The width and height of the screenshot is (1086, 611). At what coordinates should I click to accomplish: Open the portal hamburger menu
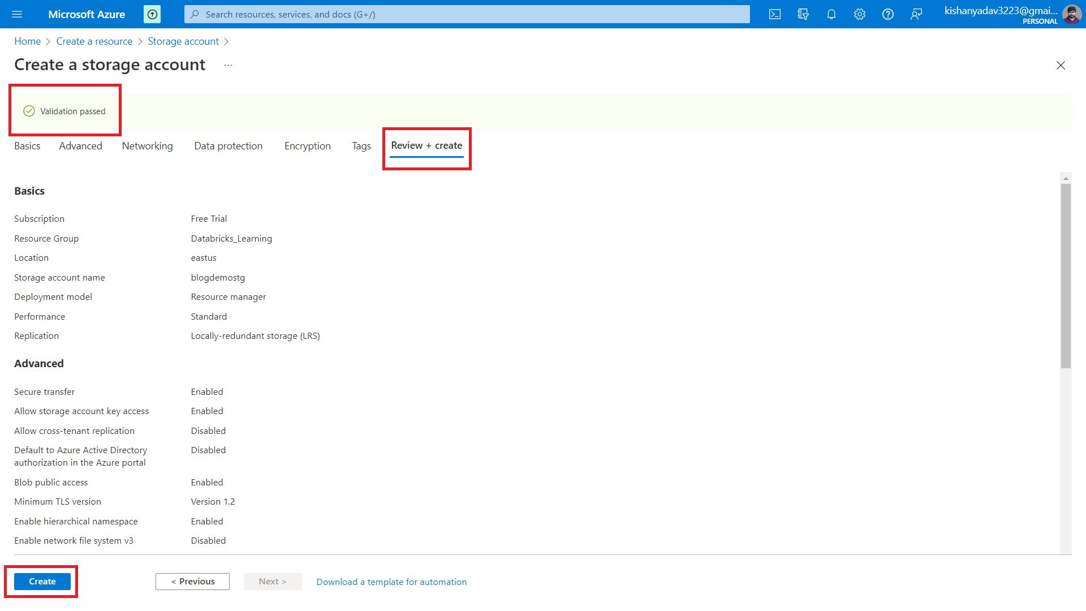tap(17, 14)
